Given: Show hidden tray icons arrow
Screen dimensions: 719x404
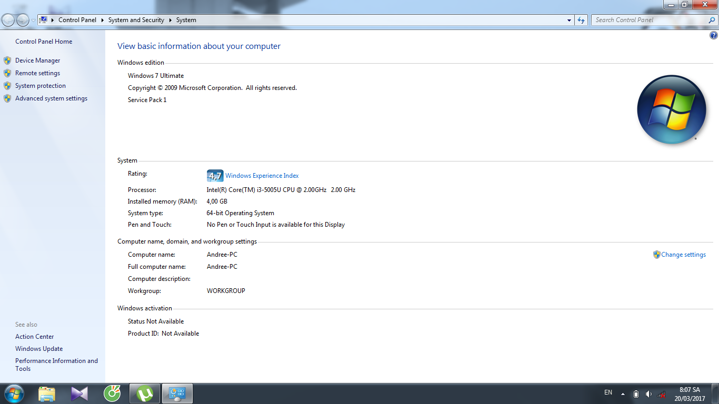Looking at the screenshot, I should coord(623,394).
